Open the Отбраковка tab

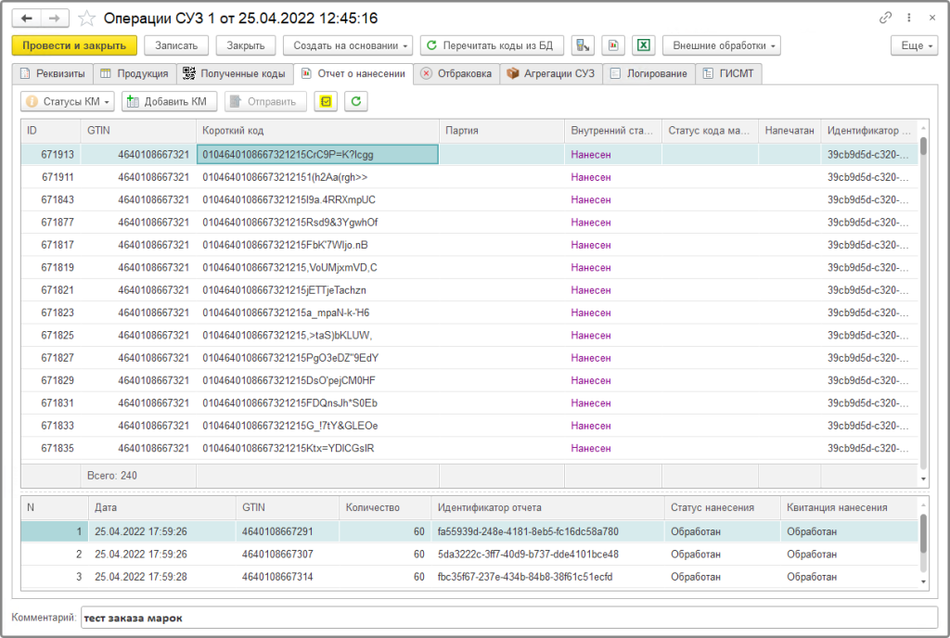[x=456, y=73]
